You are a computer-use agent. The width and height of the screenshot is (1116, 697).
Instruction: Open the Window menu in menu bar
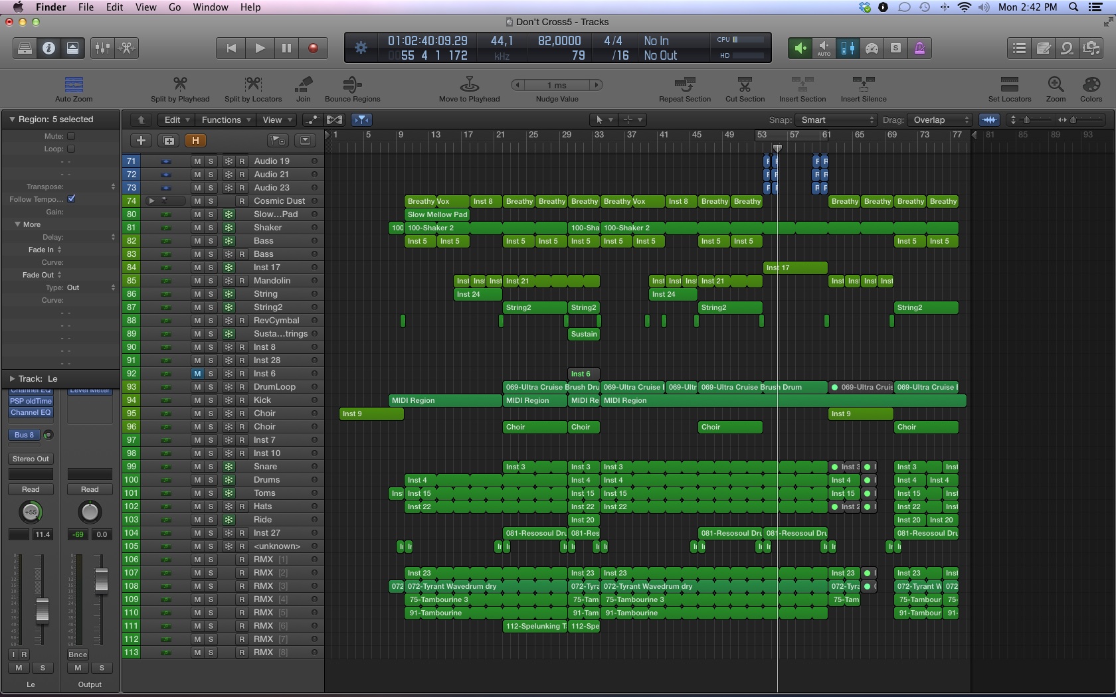tap(211, 7)
